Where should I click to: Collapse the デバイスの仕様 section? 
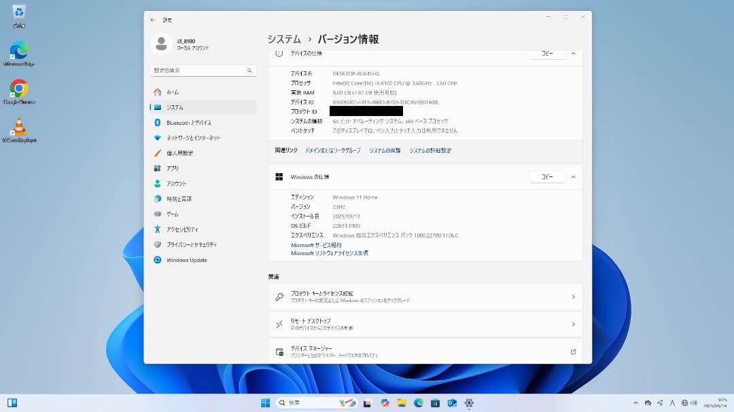(574, 54)
